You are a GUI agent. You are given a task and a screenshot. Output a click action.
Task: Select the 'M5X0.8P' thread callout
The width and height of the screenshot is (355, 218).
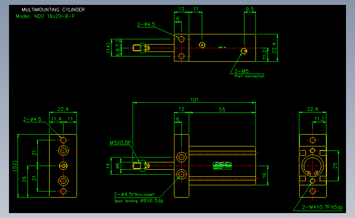[120, 142]
